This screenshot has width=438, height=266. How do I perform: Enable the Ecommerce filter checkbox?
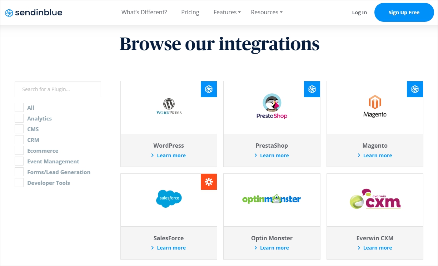coord(19,151)
